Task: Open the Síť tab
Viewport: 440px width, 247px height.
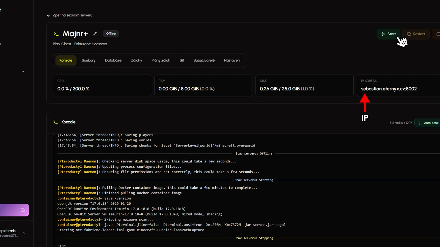Action: 182,60
